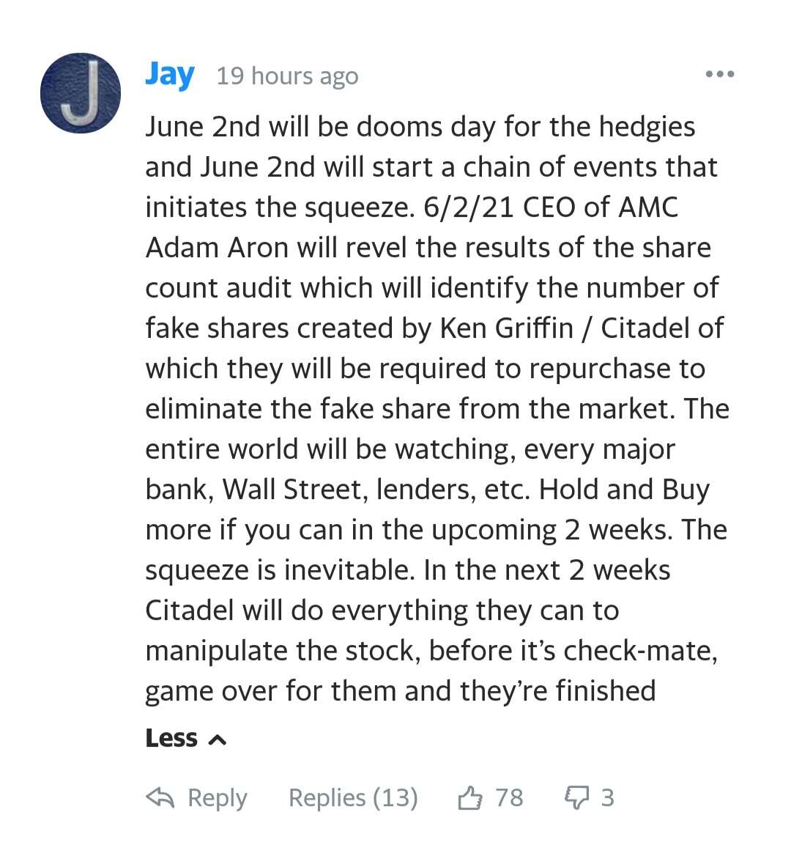The height and width of the screenshot is (856, 791).
Task: Show the Replies (13) thread
Action: (353, 797)
